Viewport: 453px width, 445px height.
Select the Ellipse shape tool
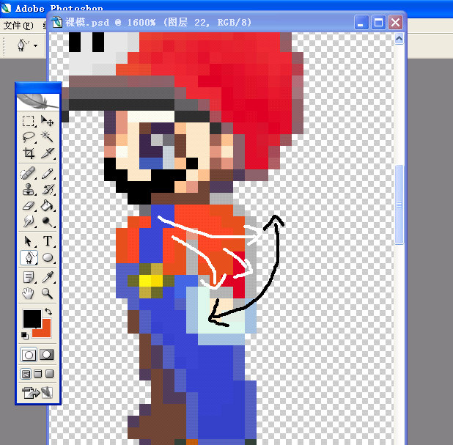tap(48, 257)
